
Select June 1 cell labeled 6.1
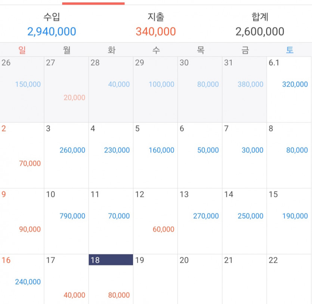(x=289, y=90)
